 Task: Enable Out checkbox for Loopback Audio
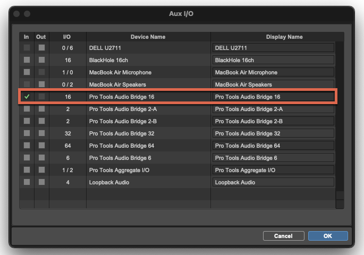coord(42,182)
